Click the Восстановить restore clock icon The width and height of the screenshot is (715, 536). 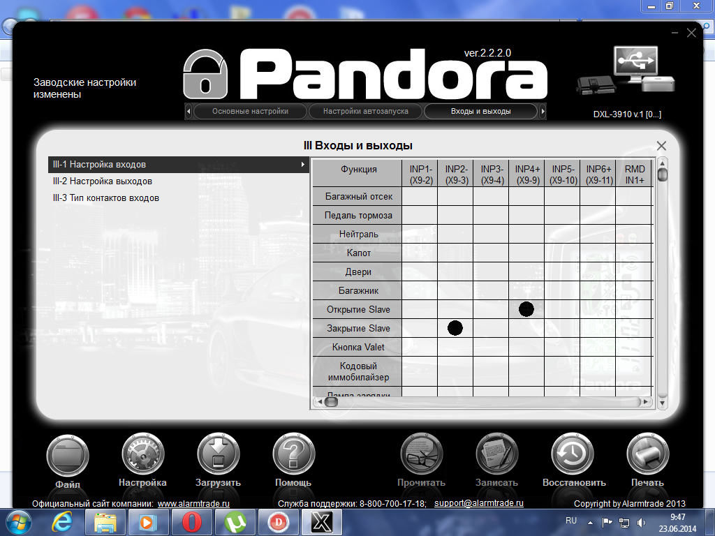click(573, 456)
